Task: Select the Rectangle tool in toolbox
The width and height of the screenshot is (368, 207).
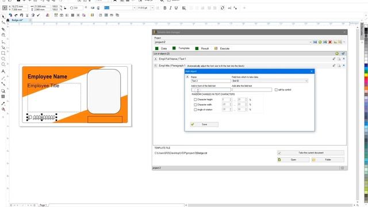Action: (x=3, y=53)
